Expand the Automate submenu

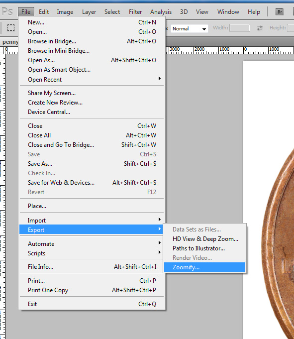tap(92, 243)
